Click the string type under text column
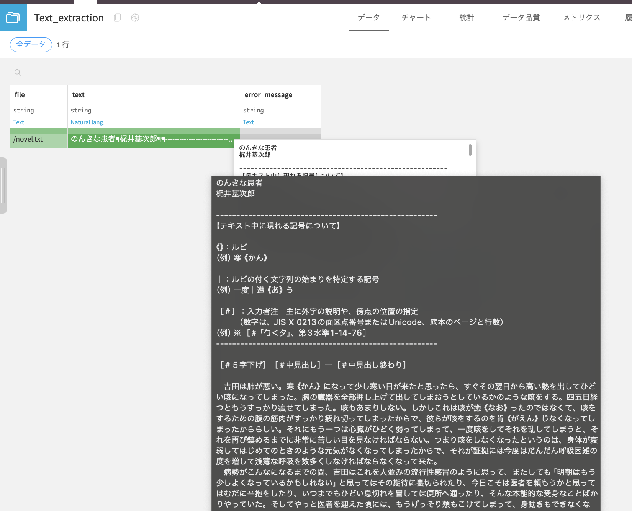The width and height of the screenshot is (632, 511). [81, 110]
